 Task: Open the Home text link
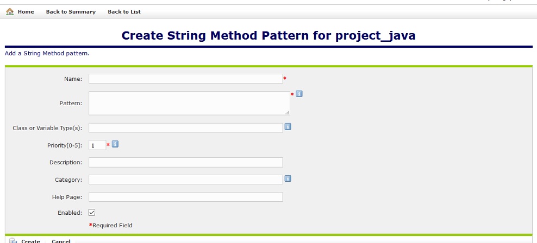coord(26,12)
